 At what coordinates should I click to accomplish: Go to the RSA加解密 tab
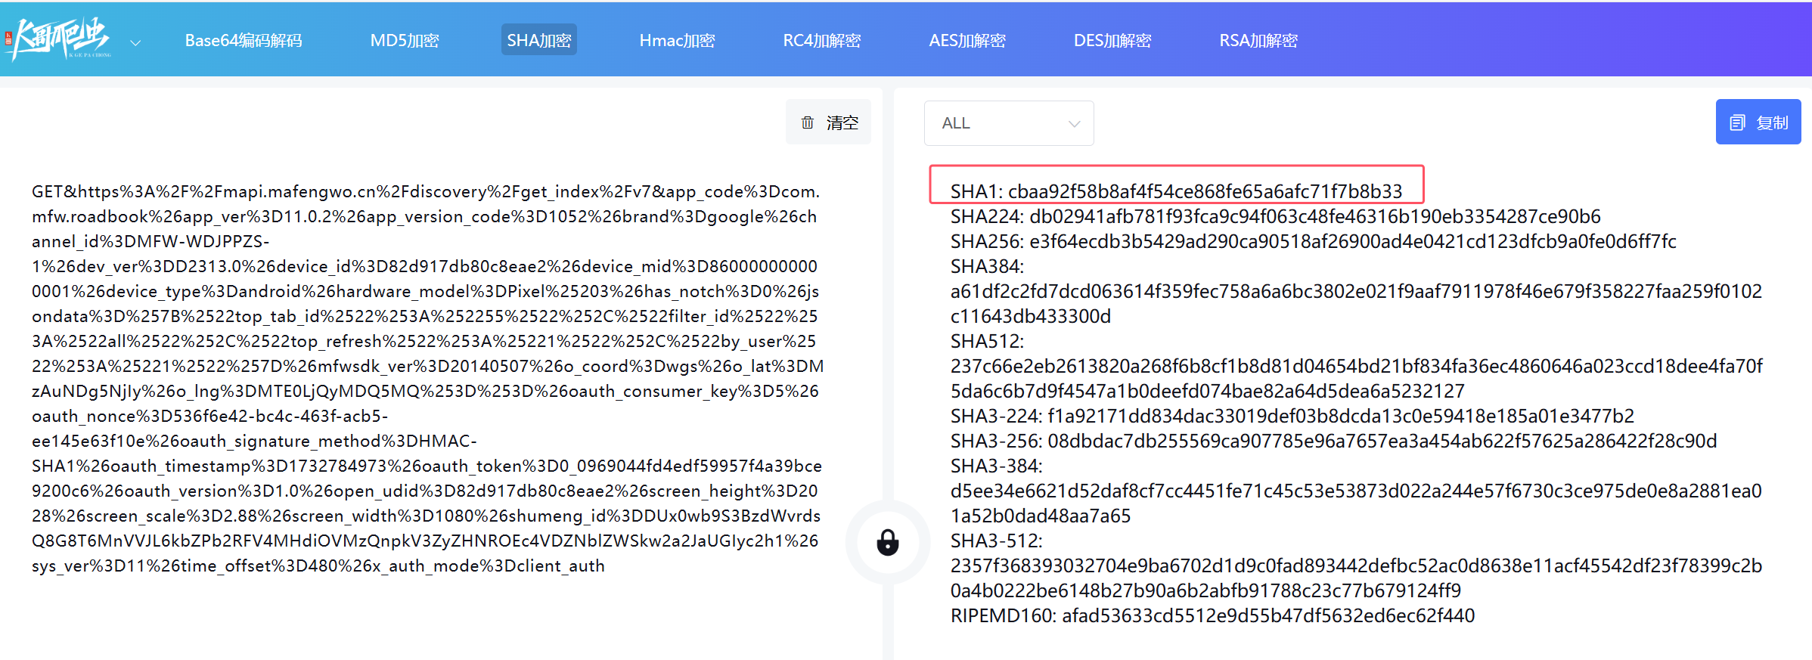(x=1258, y=41)
